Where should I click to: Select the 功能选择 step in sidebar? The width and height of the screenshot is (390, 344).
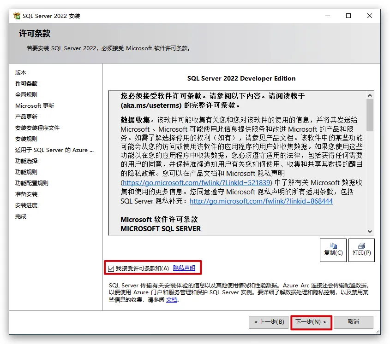point(26,161)
